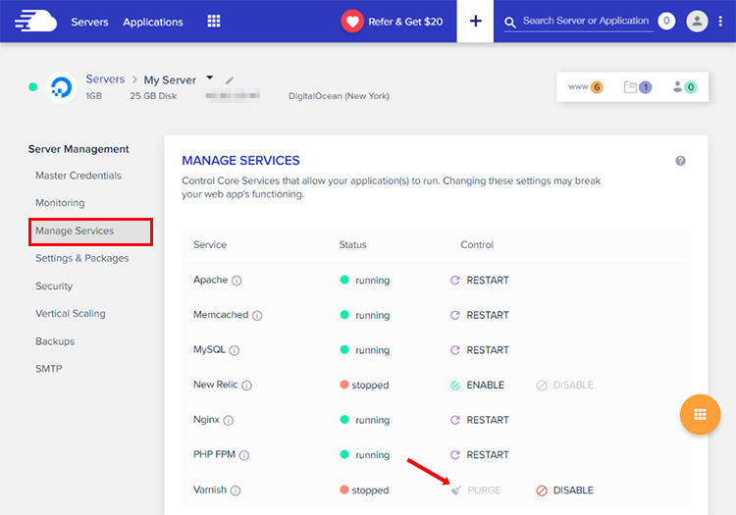Click greyed-out Disable for New Relic

click(564, 386)
